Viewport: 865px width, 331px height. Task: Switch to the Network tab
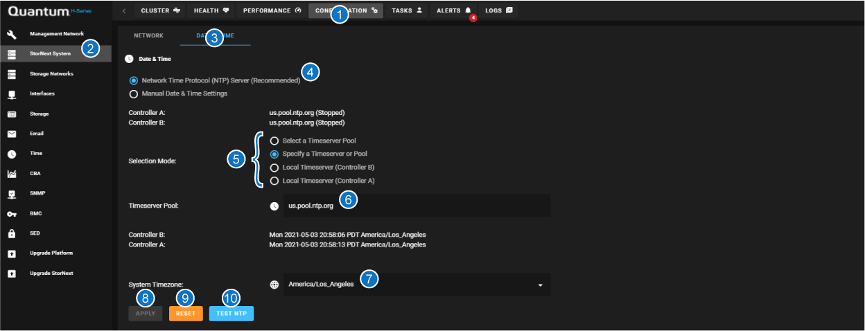pos(148,35)
